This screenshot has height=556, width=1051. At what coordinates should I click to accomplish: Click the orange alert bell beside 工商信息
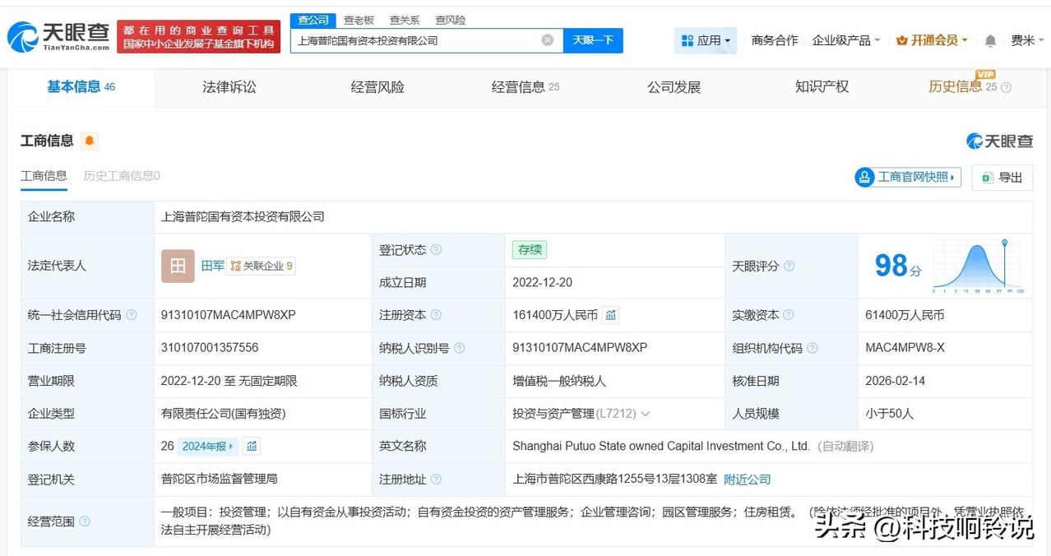coord(90,141)
